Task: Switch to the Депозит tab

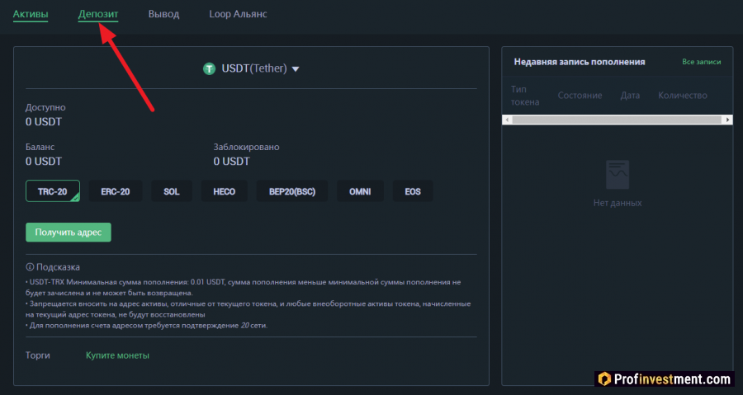Action: coord(98,14)
